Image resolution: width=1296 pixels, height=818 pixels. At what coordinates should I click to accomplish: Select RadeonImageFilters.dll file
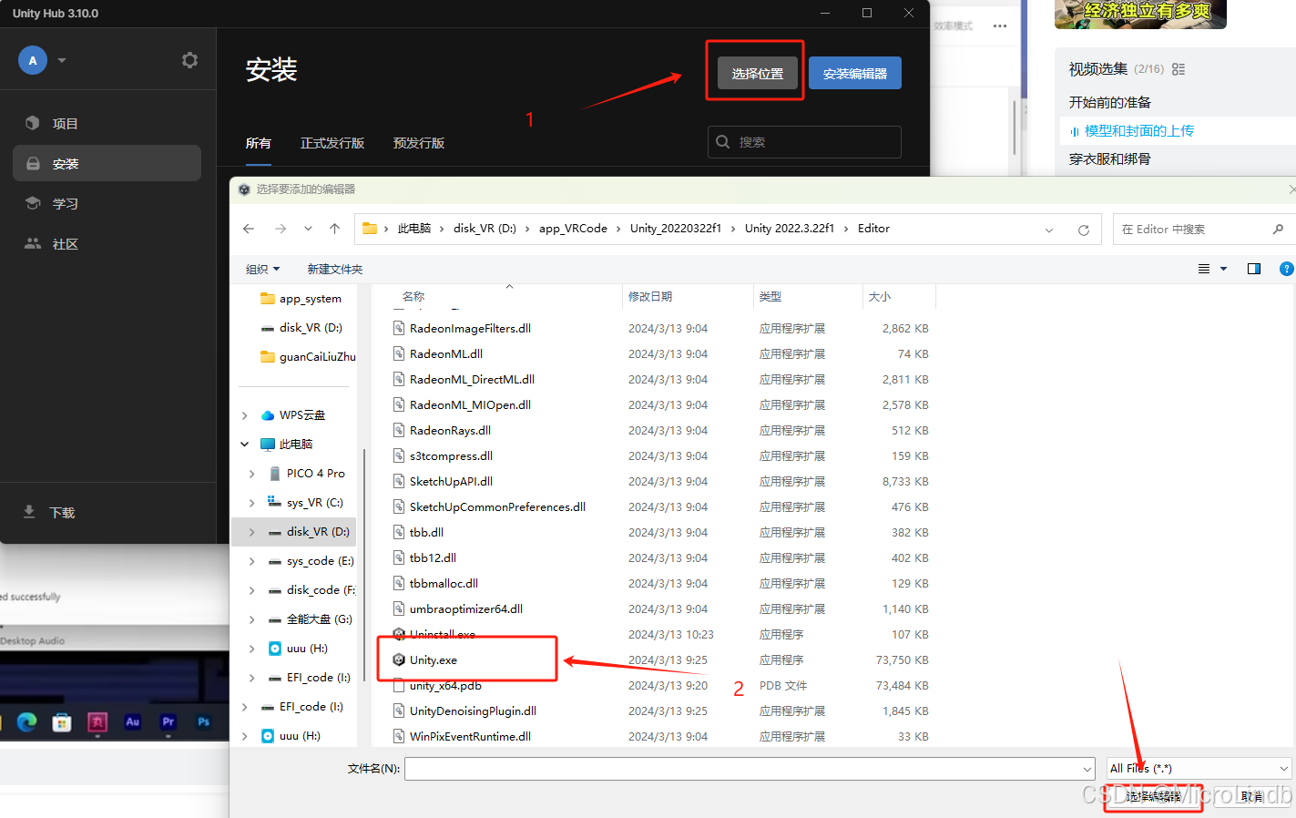pos(470,328)
